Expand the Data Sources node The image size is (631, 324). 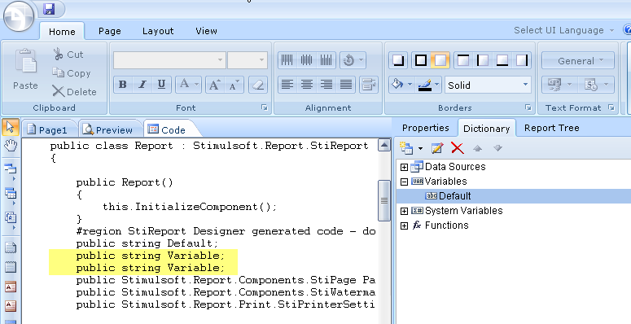point(404,167)
